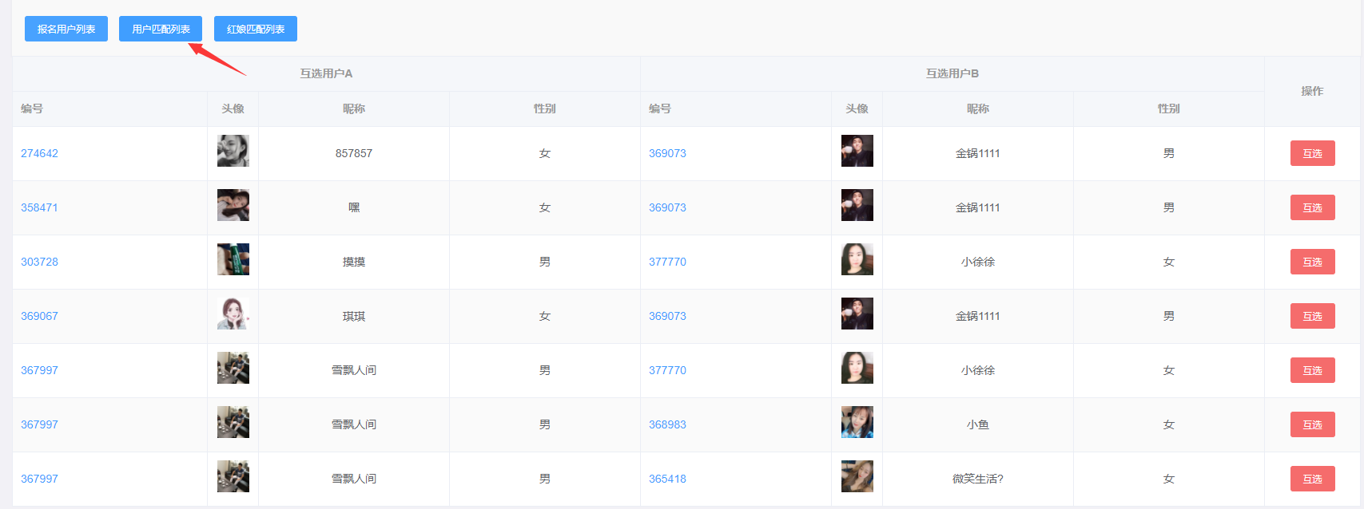View avatar of user 嘿
The height and width of the screenshot is (509, 1364).
click(233, 205)
